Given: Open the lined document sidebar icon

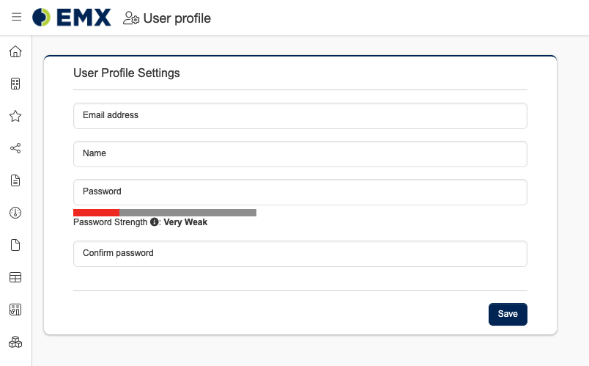Looking at the screenshot, I should click(x=15, y=180).
